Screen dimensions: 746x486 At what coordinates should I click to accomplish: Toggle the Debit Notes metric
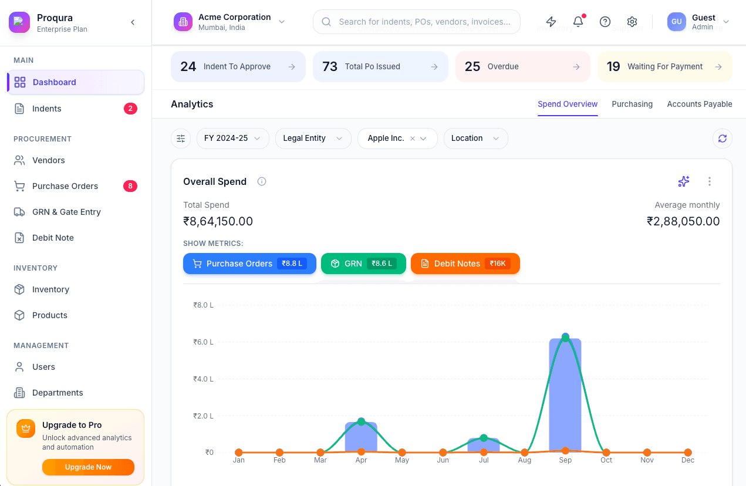465,264
